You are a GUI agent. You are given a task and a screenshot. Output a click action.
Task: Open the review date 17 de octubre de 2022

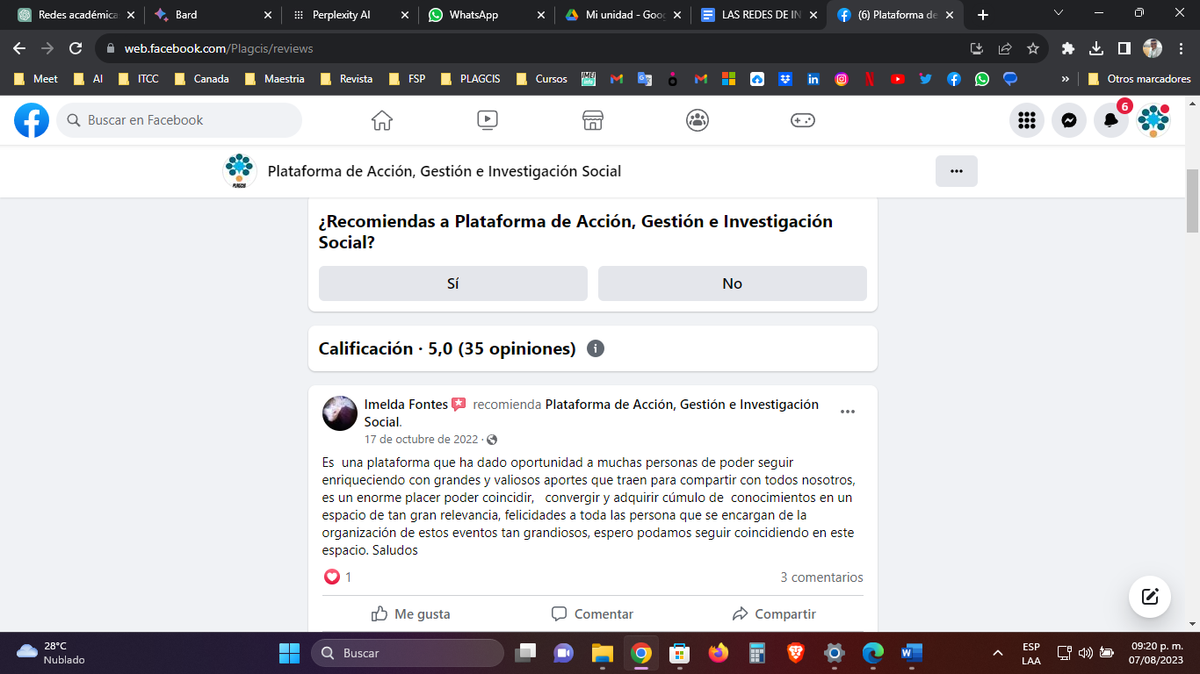pos(421,440)
